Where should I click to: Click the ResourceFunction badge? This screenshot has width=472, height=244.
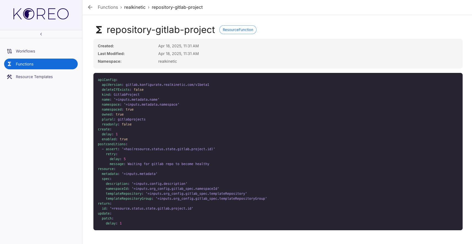coord(238,30)
